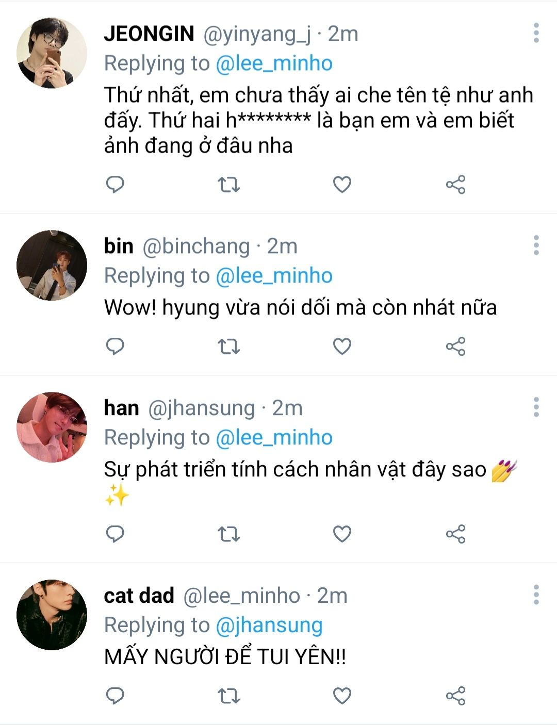Open more options on han's tweet

536,407
